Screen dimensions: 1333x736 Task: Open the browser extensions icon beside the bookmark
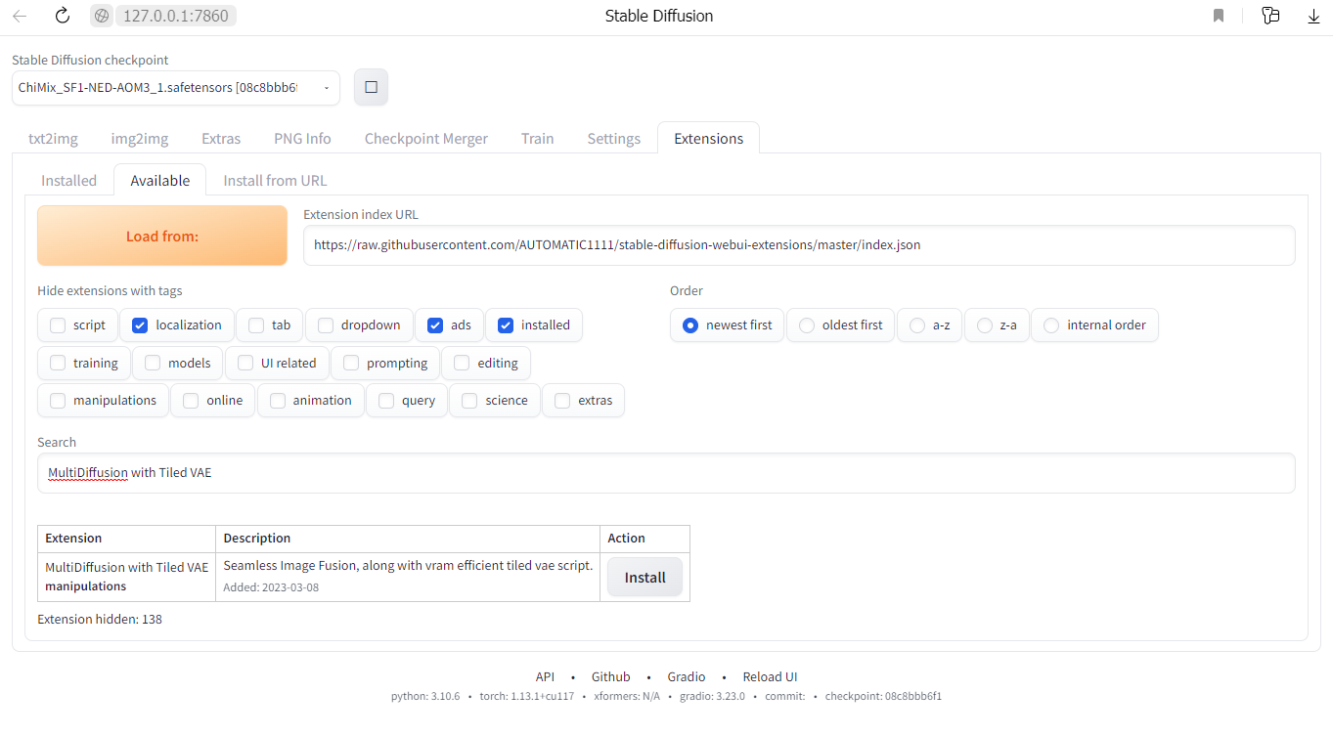1270,16
